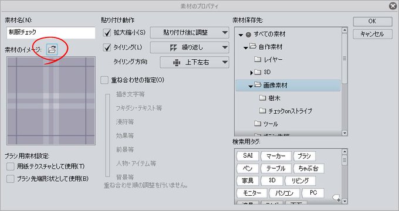Open the 貼り付け後に調整 dropdown
399x211 pixels.
click(190, 33)
